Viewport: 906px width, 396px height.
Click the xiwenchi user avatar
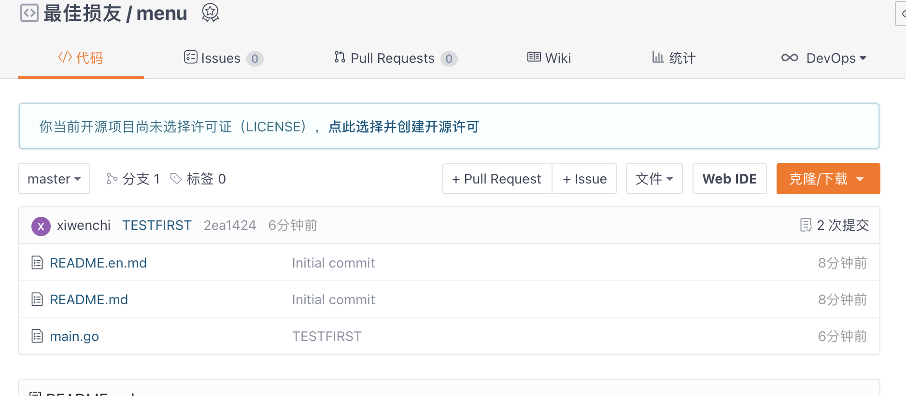click(x=41, y=226)
